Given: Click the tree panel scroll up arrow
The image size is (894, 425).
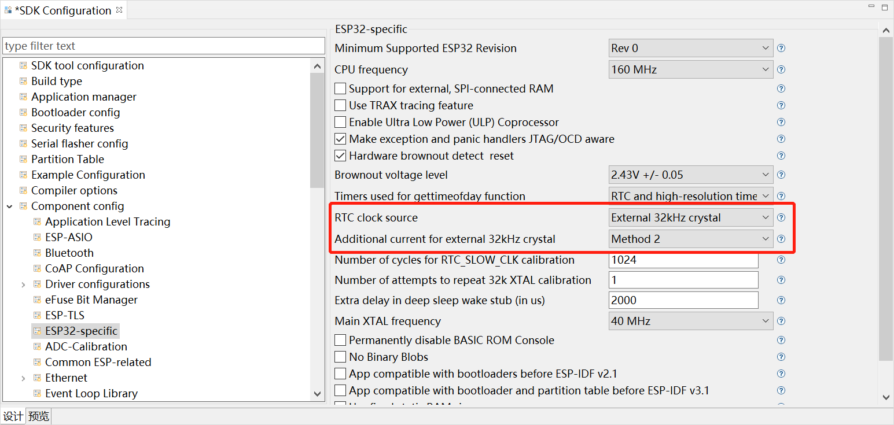Looking at the screenshot, I should (x=317, y=66).
